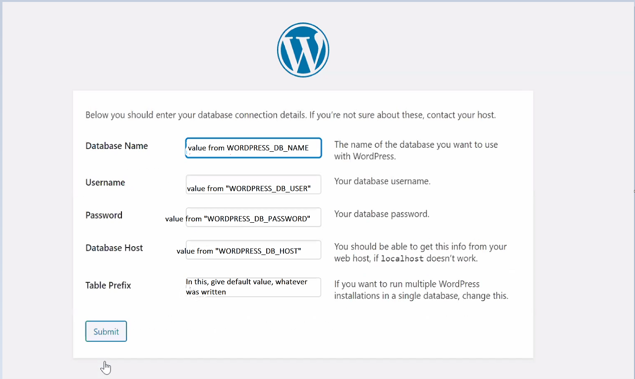
Task: Click the 'Below you should enter your database' intro text
Action: pos(290,115)
